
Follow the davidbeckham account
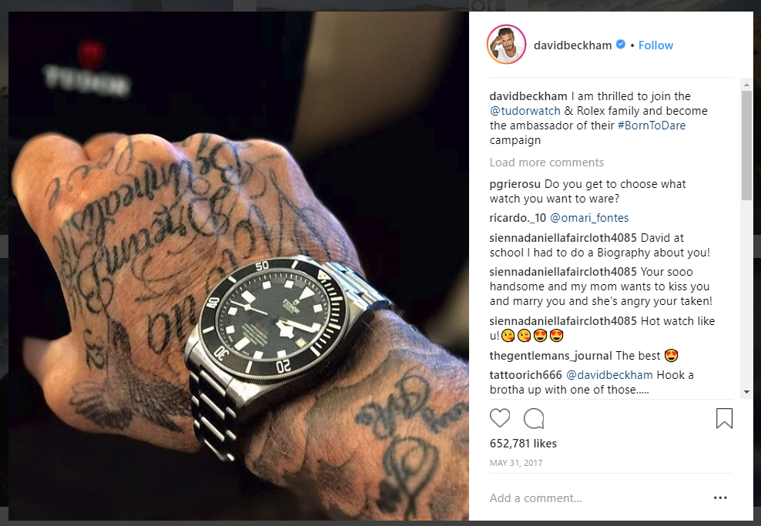[655, 45]
